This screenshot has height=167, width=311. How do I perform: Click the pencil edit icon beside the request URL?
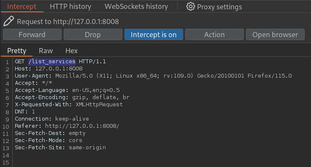9,21
